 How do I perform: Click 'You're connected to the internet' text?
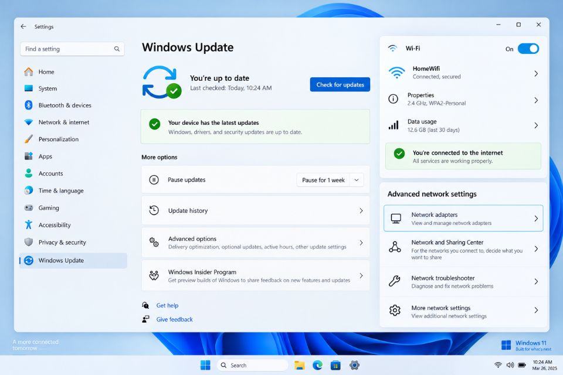pos(457,153)
